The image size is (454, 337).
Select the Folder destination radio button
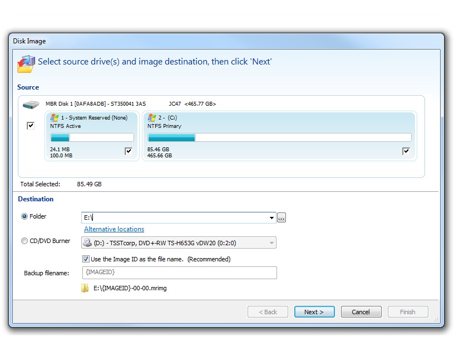24,216
